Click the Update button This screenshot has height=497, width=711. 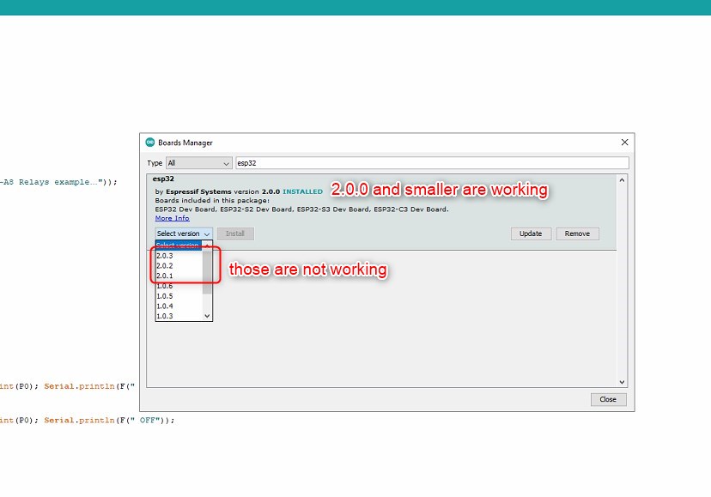pos(531,233)
